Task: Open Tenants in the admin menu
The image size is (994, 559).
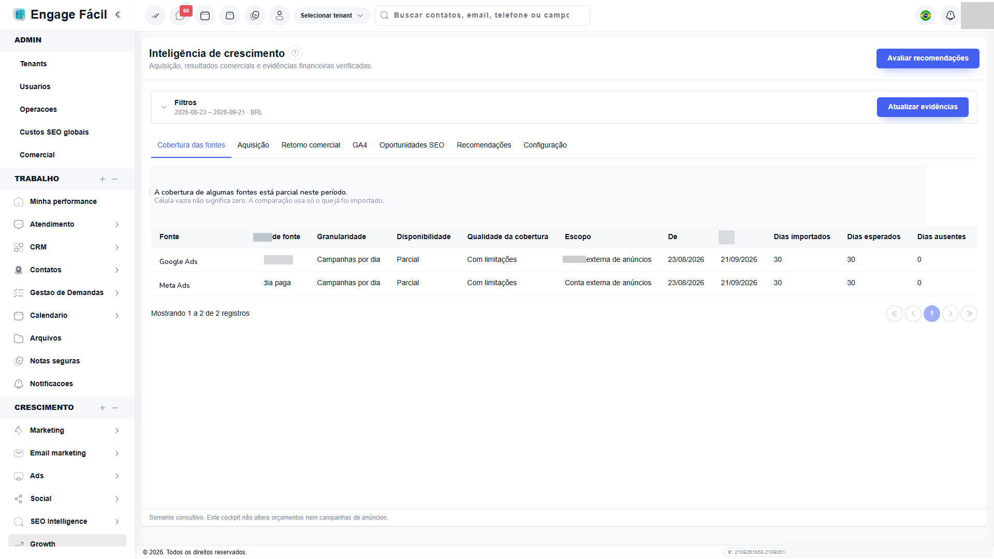Action: coord(33,64)
